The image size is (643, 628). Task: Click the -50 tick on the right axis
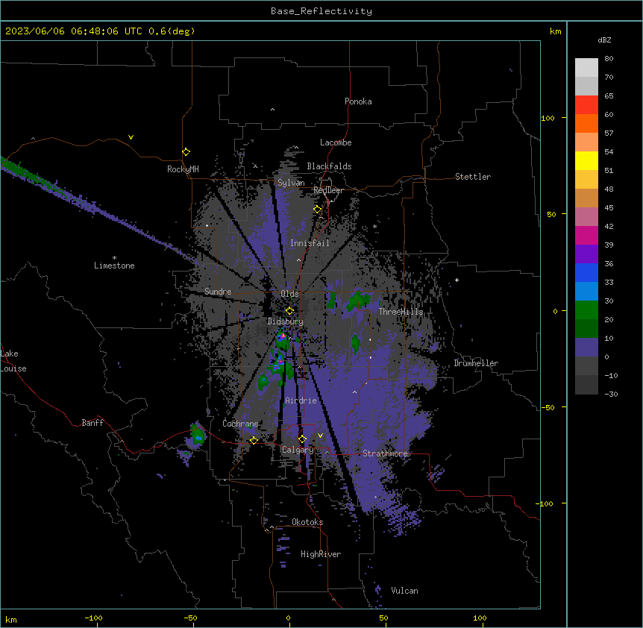(548, 407)
